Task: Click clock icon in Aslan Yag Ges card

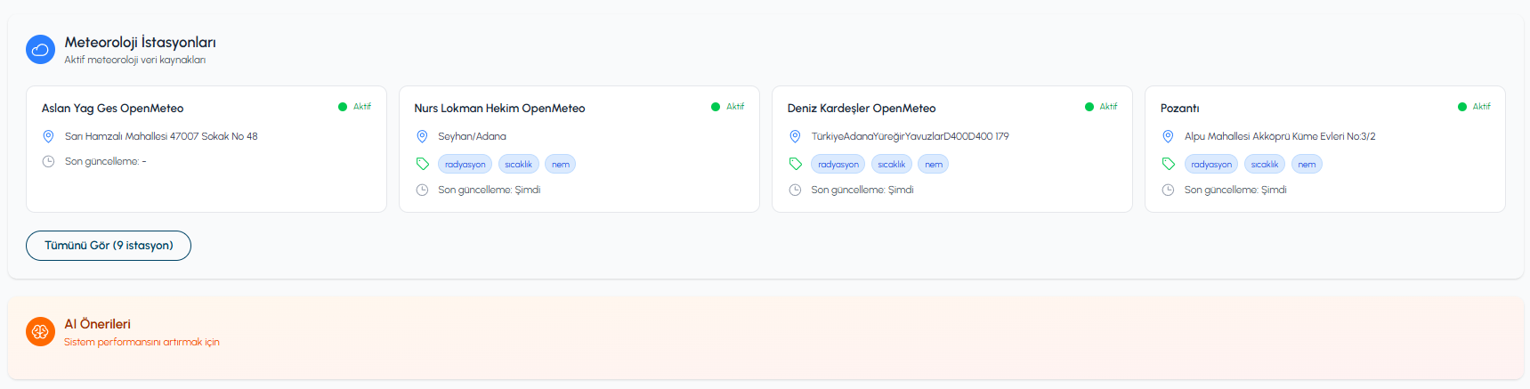Action: [48, 161]
